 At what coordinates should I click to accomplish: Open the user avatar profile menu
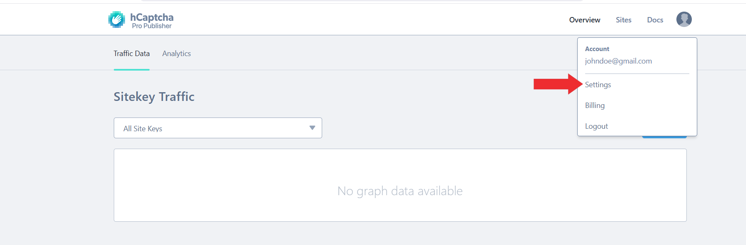pyautogui.click(x=684, y=20)
